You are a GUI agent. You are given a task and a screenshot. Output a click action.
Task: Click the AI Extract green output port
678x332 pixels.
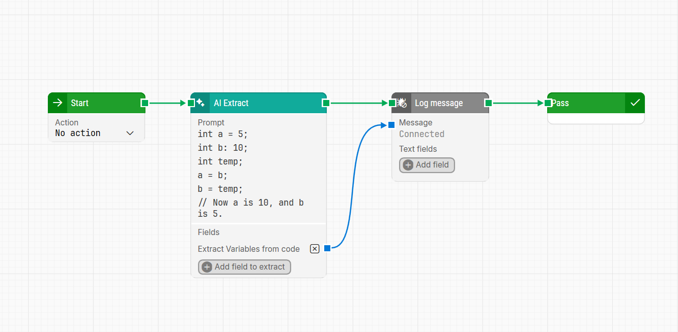click(326, 103)
